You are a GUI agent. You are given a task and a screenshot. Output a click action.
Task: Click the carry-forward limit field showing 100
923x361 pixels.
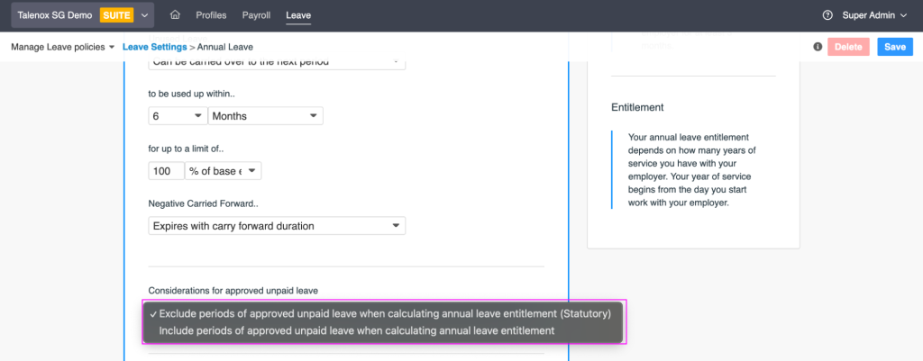click(x=166, y=170)
